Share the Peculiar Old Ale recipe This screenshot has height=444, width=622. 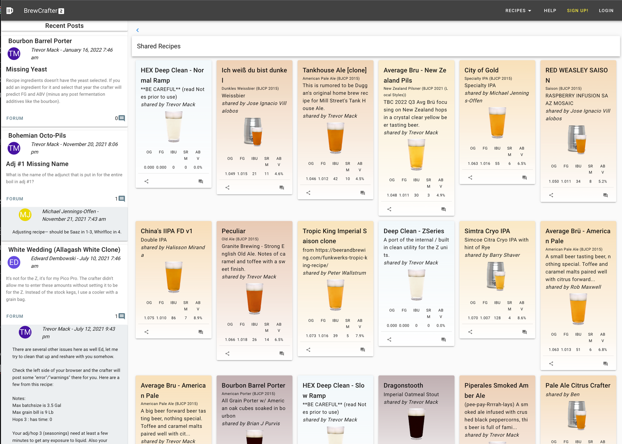(x=227, y=354)
